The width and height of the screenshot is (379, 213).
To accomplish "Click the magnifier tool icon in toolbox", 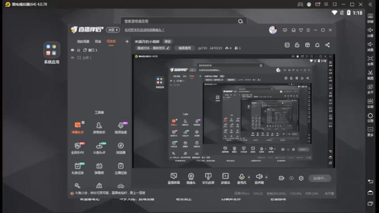I will (x=78, y=186).
